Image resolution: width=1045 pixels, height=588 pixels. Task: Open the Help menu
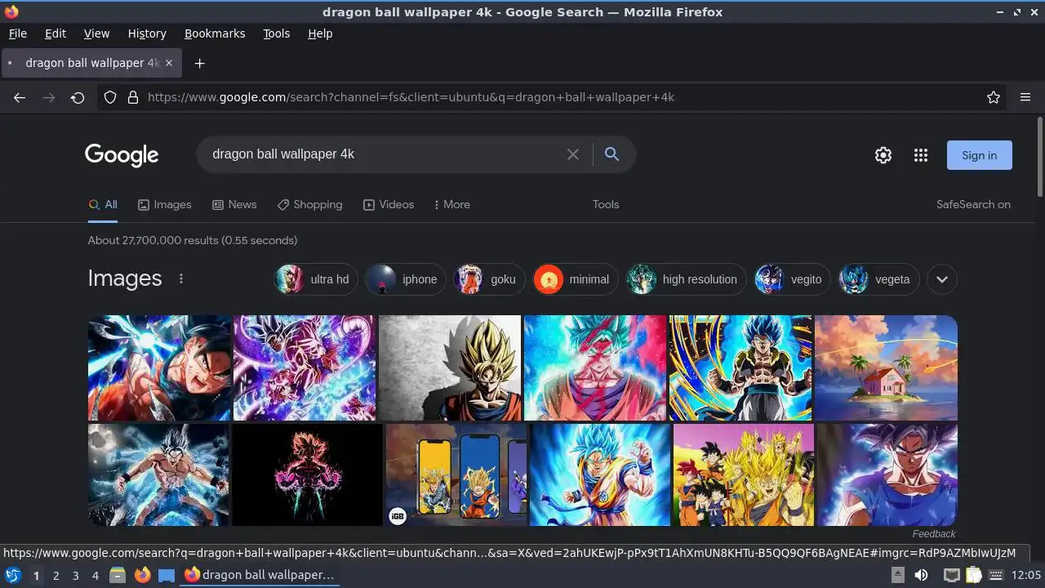(x=320, y=33)
